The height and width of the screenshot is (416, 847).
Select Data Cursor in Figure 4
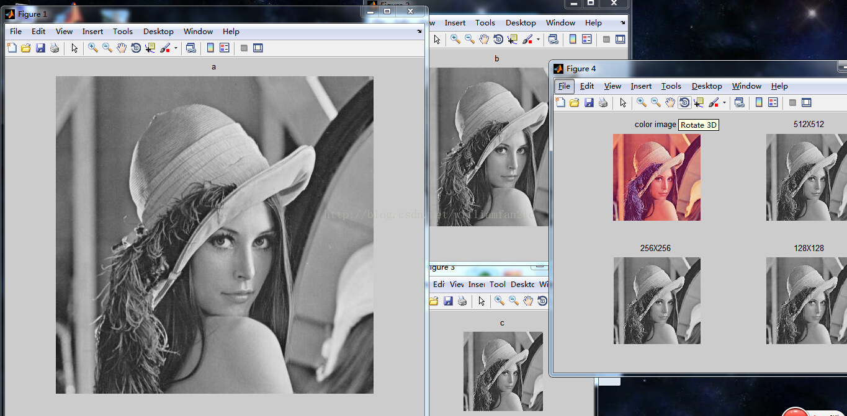coord(699,102)
